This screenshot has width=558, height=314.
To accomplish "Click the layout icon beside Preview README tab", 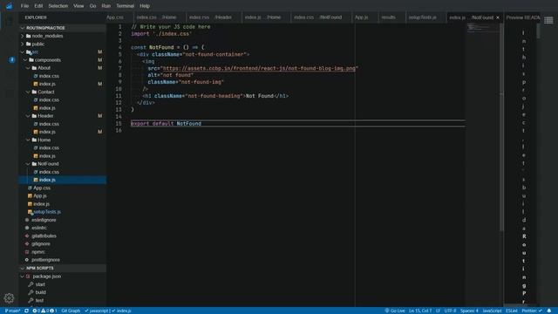I will click(548, 20).
